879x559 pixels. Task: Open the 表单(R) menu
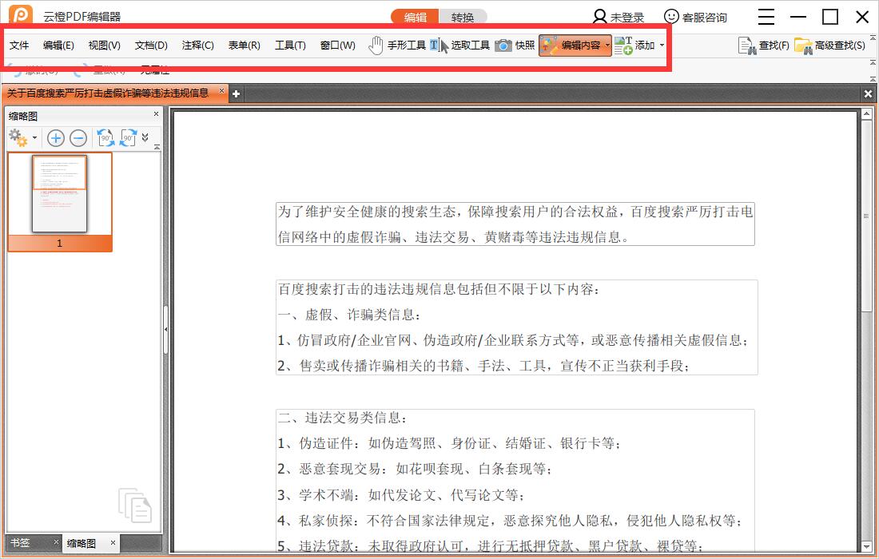(x=244, y=46)
